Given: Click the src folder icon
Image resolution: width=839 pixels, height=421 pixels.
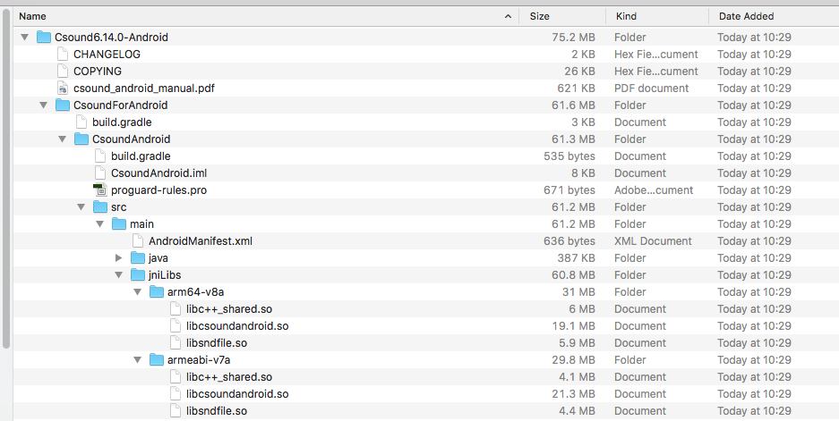Looking at the screenshot, I should tap(100, 206).
